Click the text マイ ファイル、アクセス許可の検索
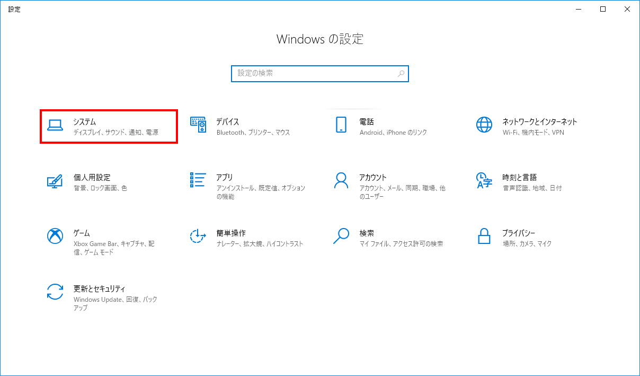 [x=401, y=244]
